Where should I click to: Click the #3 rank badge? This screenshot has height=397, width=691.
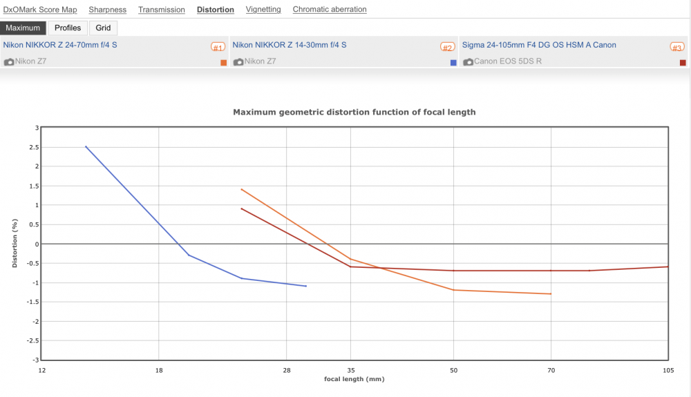coord(677,47)
